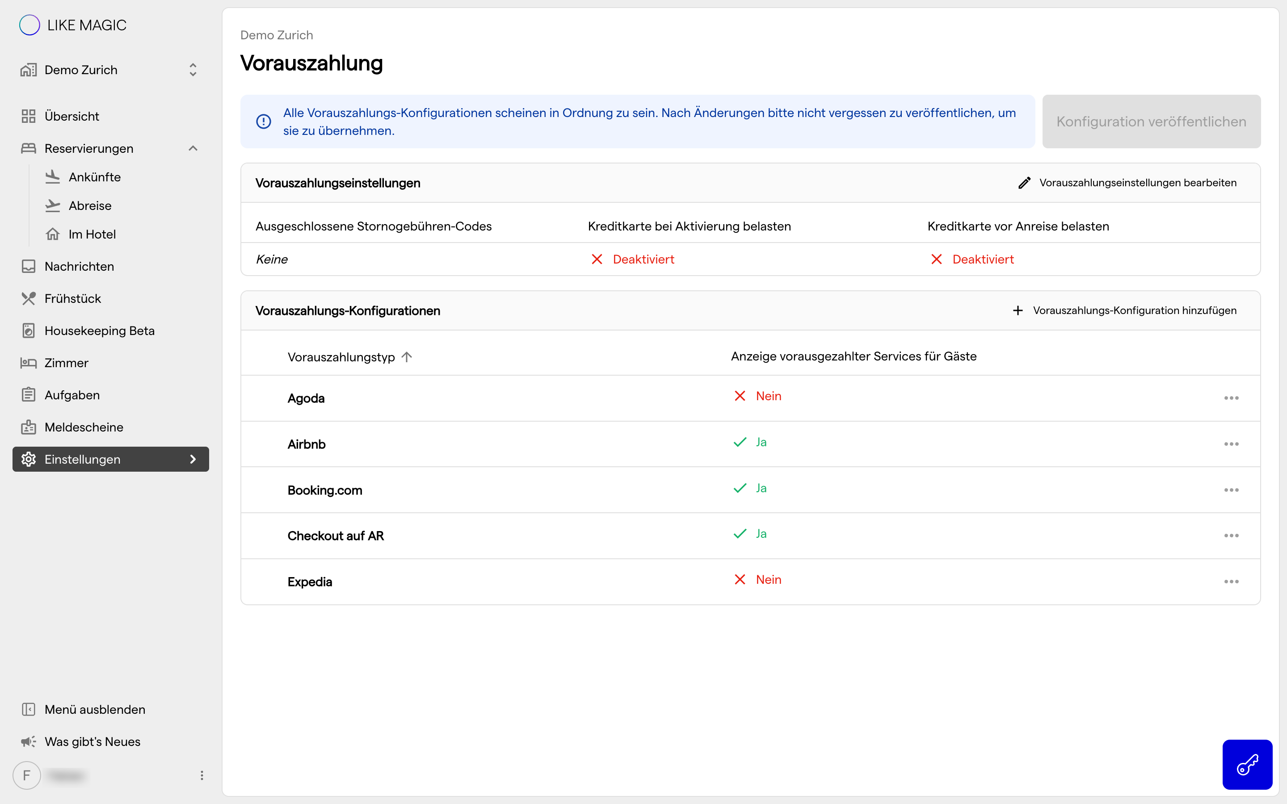
Task: Open the Airbnb row options menu
Action: pyautogui.click(x=1231, y=444)
